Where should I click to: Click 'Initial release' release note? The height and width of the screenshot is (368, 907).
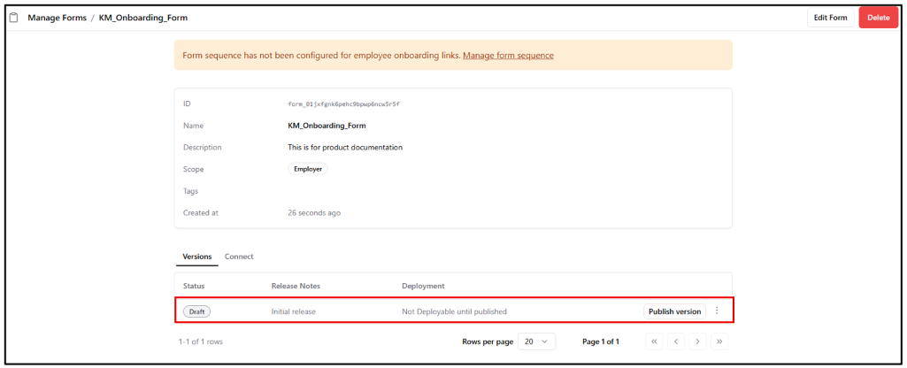(293, 311)
